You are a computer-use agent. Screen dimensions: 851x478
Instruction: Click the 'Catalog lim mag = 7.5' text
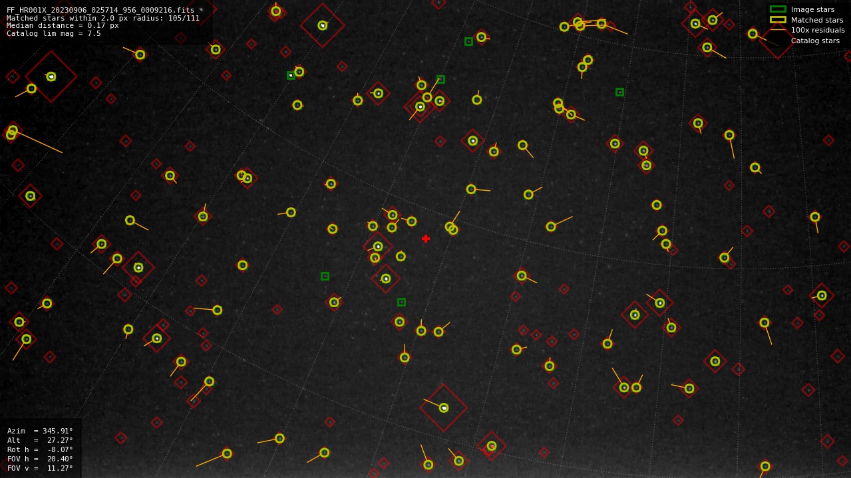54,34
